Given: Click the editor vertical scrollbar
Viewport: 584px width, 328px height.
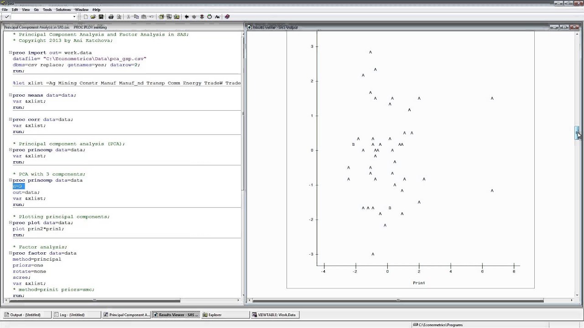Looking at the screenshot, I should pos(243,114).
